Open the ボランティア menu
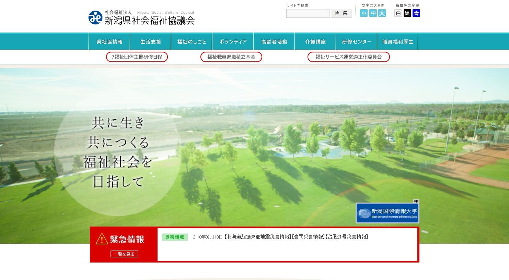 (233, 41)
